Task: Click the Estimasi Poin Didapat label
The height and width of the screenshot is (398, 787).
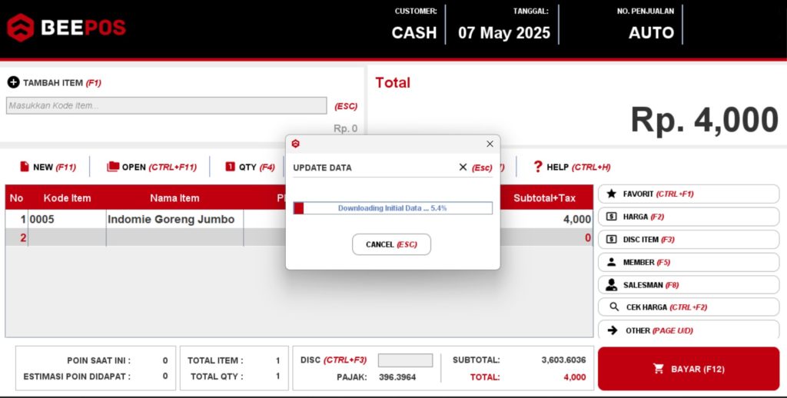Action: (x=77, y=376)
